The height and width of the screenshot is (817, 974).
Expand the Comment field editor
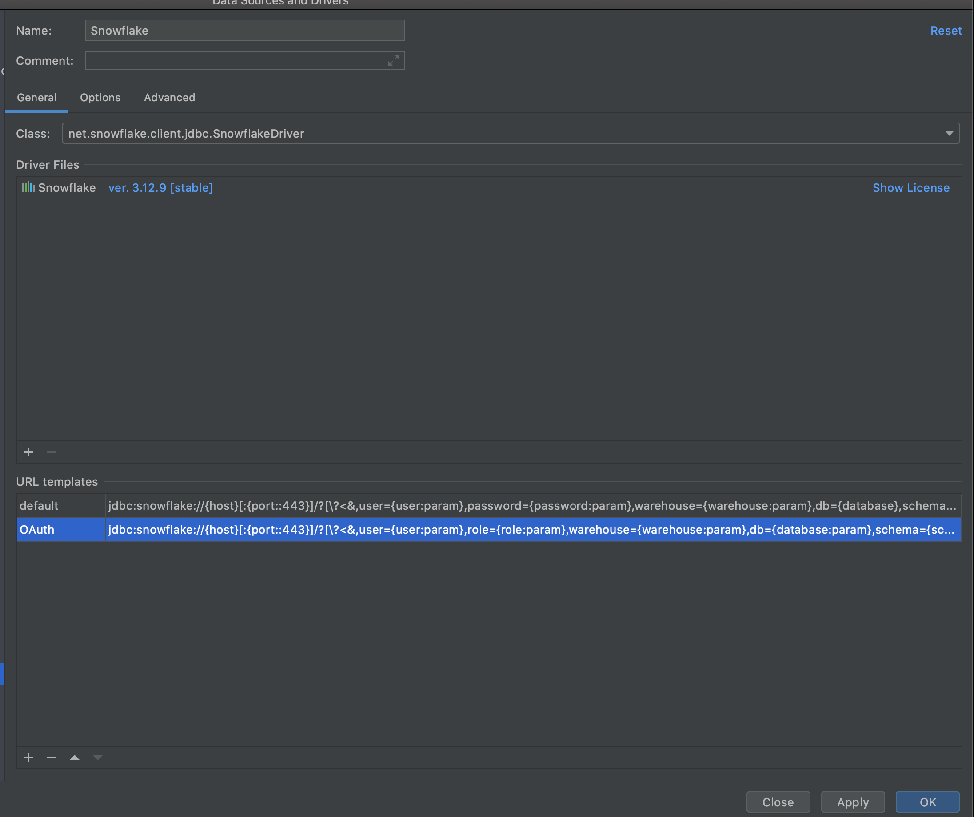click(x=394, y=60)
